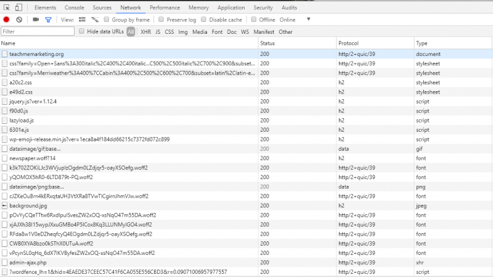Click the waterfall overview view icon
The width and height of the screenshot is (493, 277).
[94, 20]
